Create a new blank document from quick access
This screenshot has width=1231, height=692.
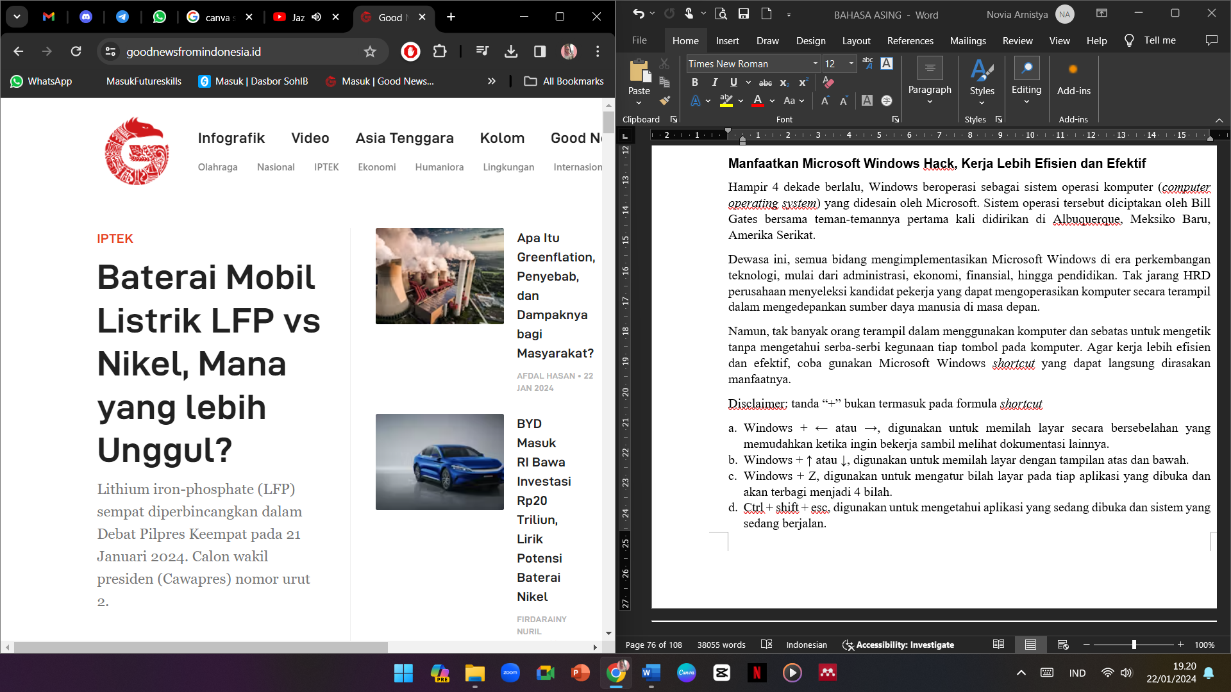[x=766, y=13]
